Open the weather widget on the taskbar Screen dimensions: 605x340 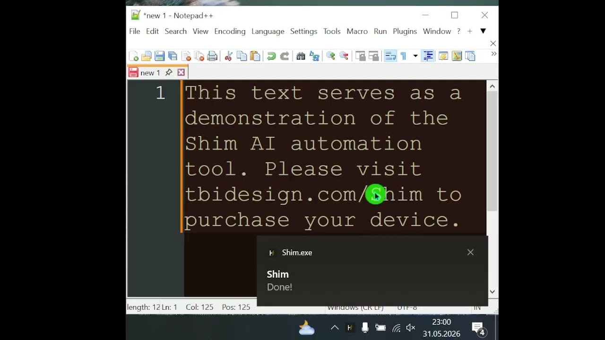(306, 328)
